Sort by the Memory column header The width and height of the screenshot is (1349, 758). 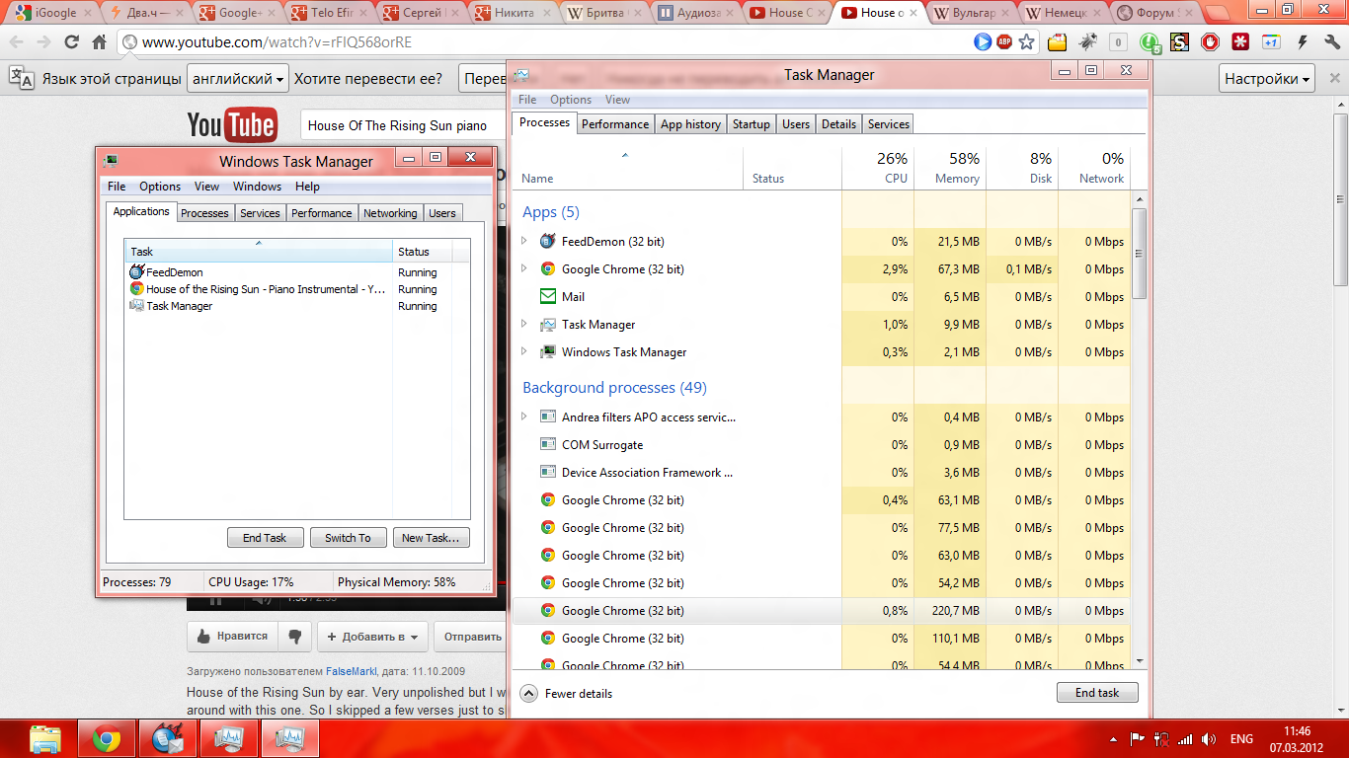950,168
